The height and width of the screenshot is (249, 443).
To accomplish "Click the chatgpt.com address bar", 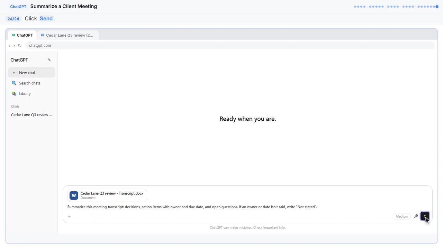I will [x=229, y=45].
